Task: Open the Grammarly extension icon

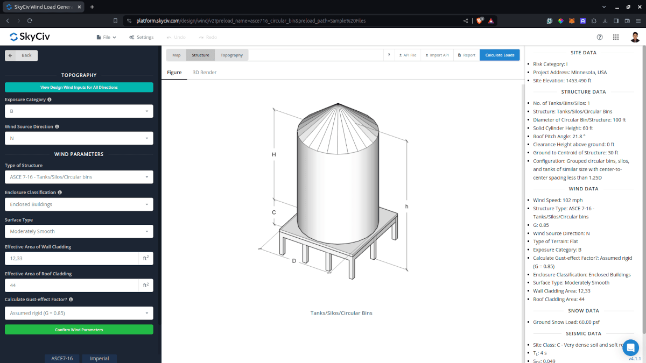Action: [550, 20]
